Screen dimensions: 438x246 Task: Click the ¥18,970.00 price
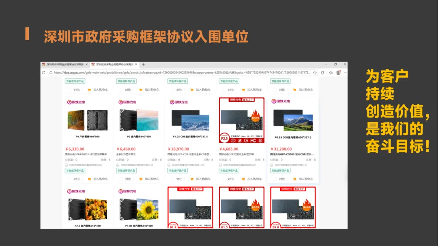click(178, 149)
